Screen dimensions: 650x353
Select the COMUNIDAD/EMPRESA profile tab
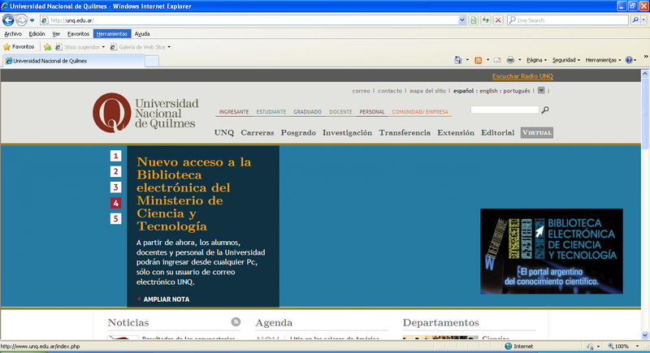420,112
